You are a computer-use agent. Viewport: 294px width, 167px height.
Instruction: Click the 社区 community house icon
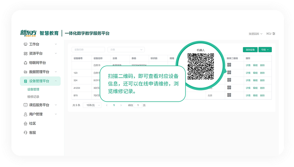coord(25,124)
